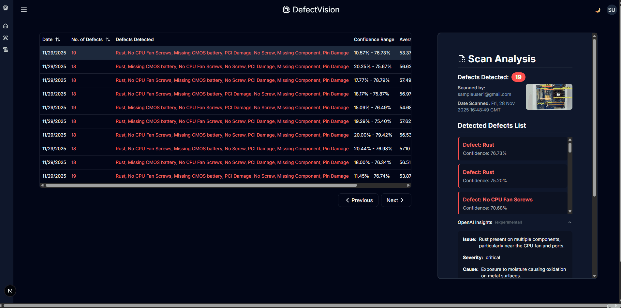Click the chip logo in sidebar
The image size is (621, 308).
[x=6, y=8]
